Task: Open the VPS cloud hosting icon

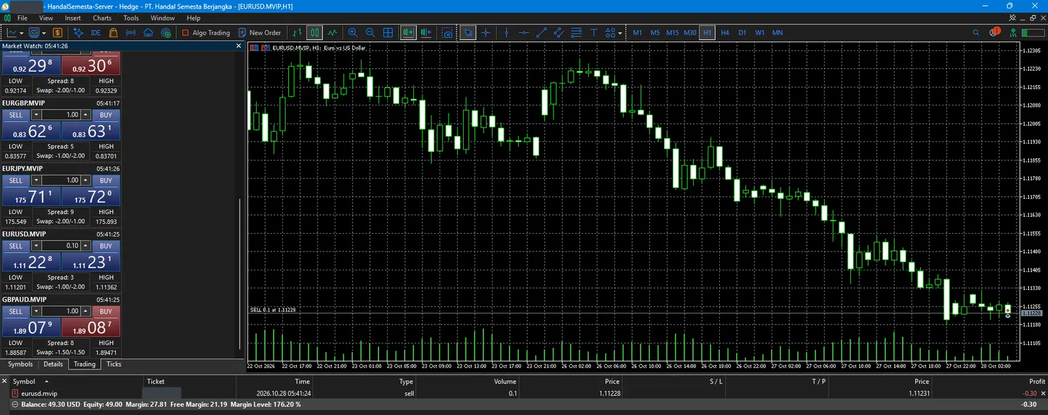Action: [x=148, y=33]
